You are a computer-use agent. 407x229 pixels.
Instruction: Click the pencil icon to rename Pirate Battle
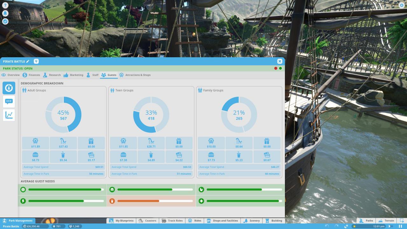[28, 61]
